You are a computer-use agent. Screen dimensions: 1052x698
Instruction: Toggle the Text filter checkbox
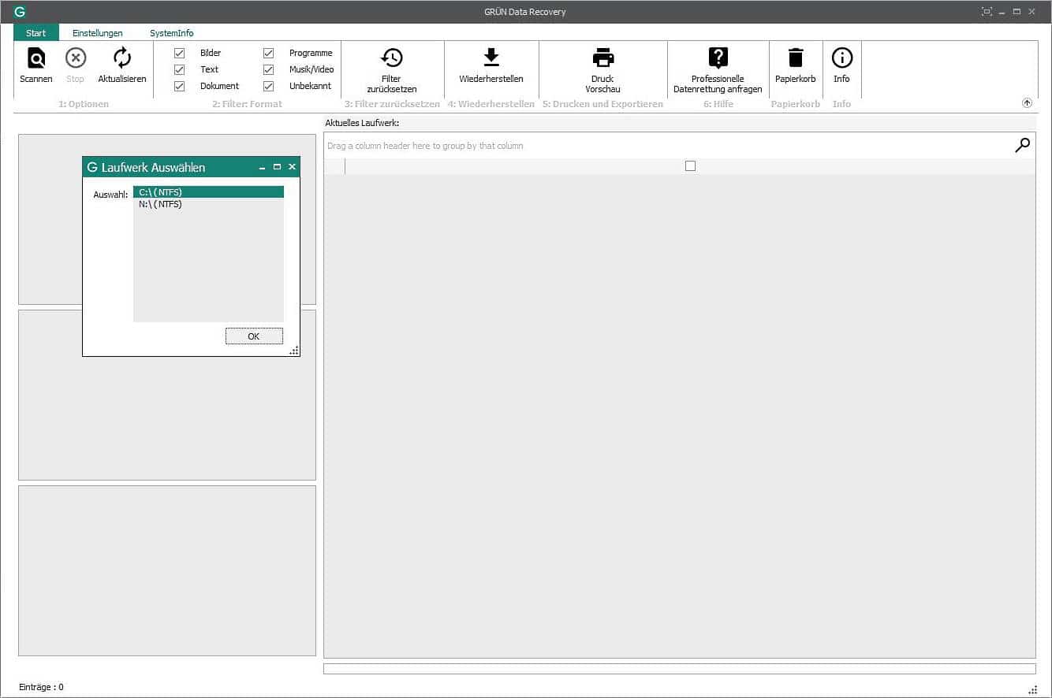tap(179, 69)
